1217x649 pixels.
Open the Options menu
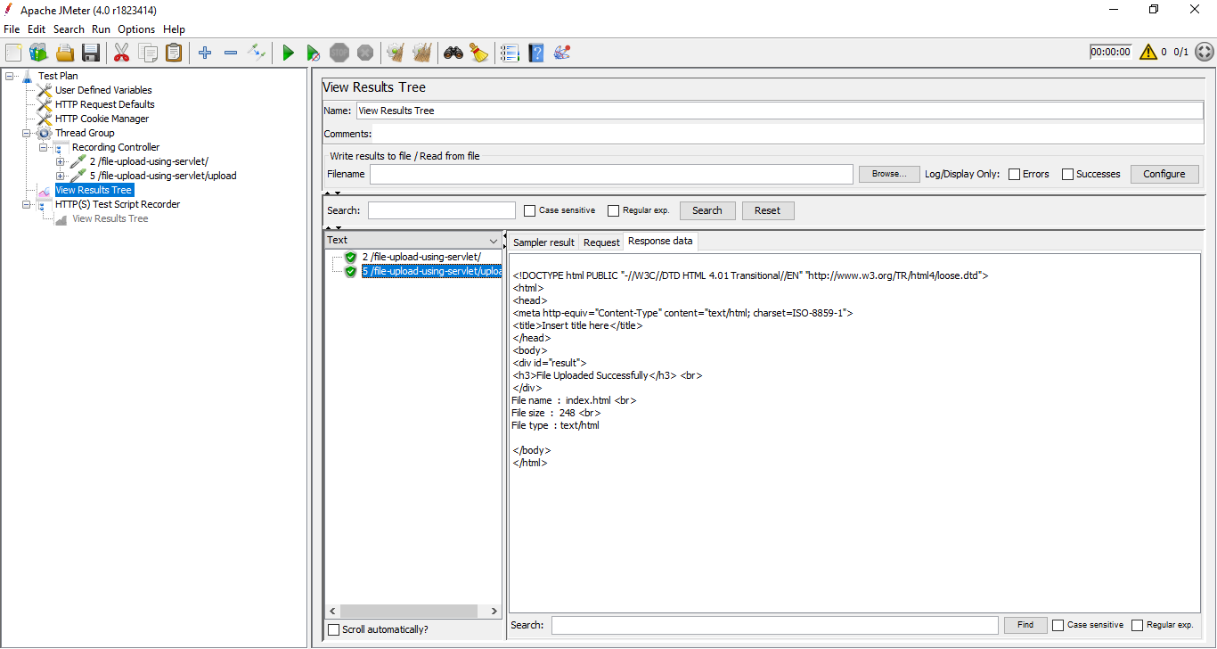tap(136, 29)
